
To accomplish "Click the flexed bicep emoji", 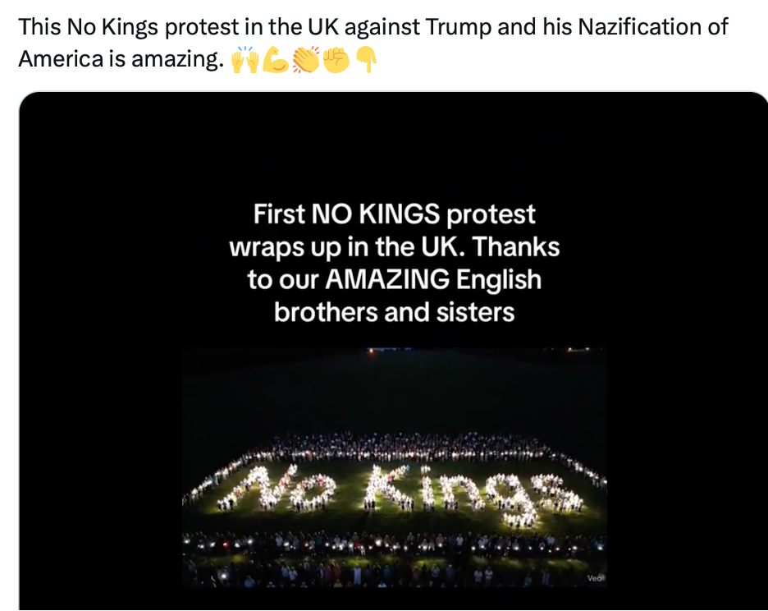I will (275, 61).
